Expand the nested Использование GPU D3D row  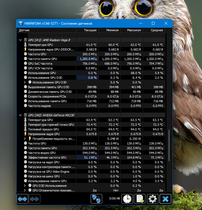point(25,82)
